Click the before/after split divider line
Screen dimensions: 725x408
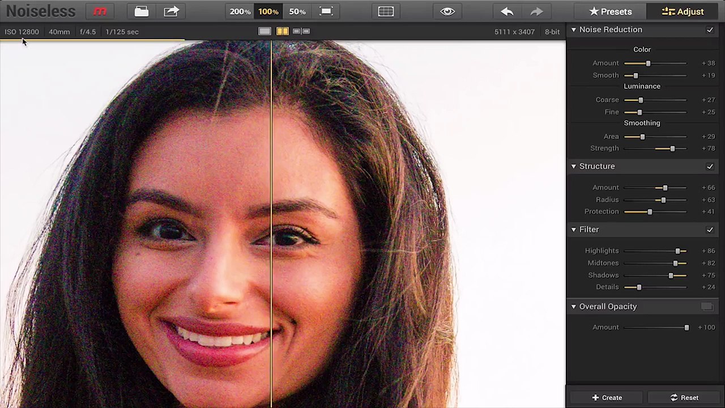click(271, 224)
